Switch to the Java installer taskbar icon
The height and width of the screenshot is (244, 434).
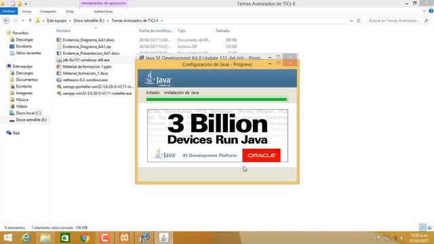[163, 238]
